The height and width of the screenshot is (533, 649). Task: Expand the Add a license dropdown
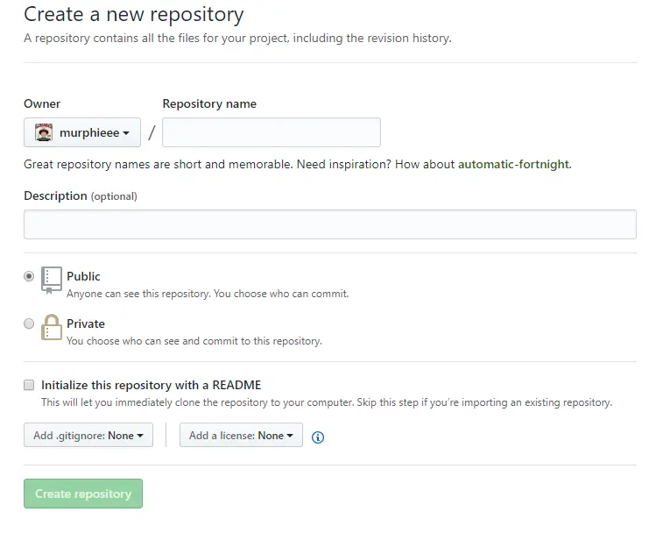click(x=241, y=435)
